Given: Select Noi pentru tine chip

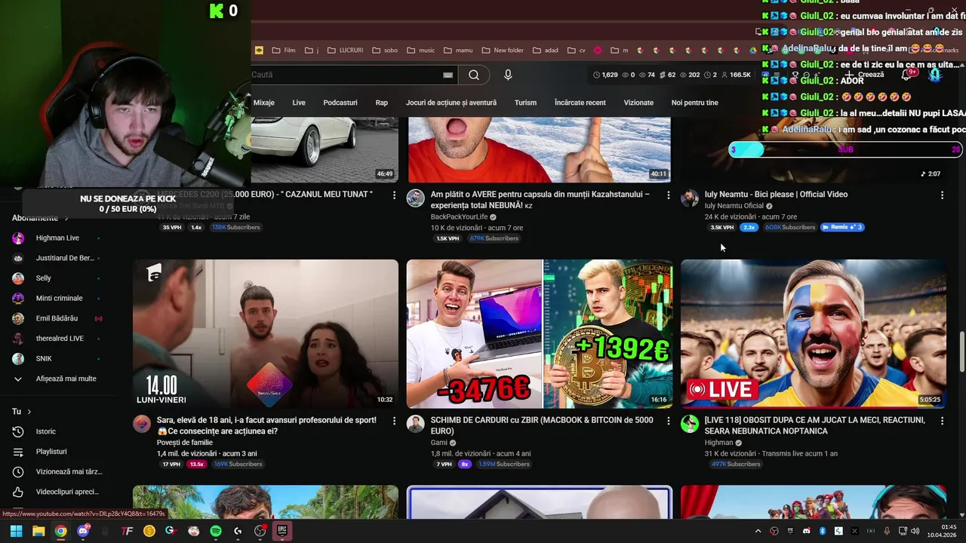Looking at the screenshot, I should click(695, 103).
